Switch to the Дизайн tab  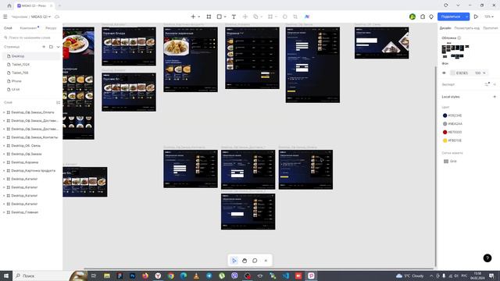[445, 28]
